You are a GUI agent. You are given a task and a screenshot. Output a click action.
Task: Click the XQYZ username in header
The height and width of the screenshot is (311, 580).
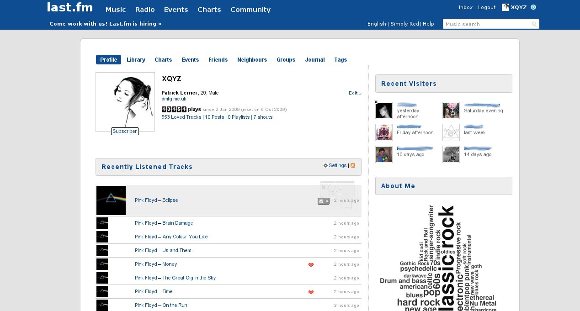coord(519,7)
